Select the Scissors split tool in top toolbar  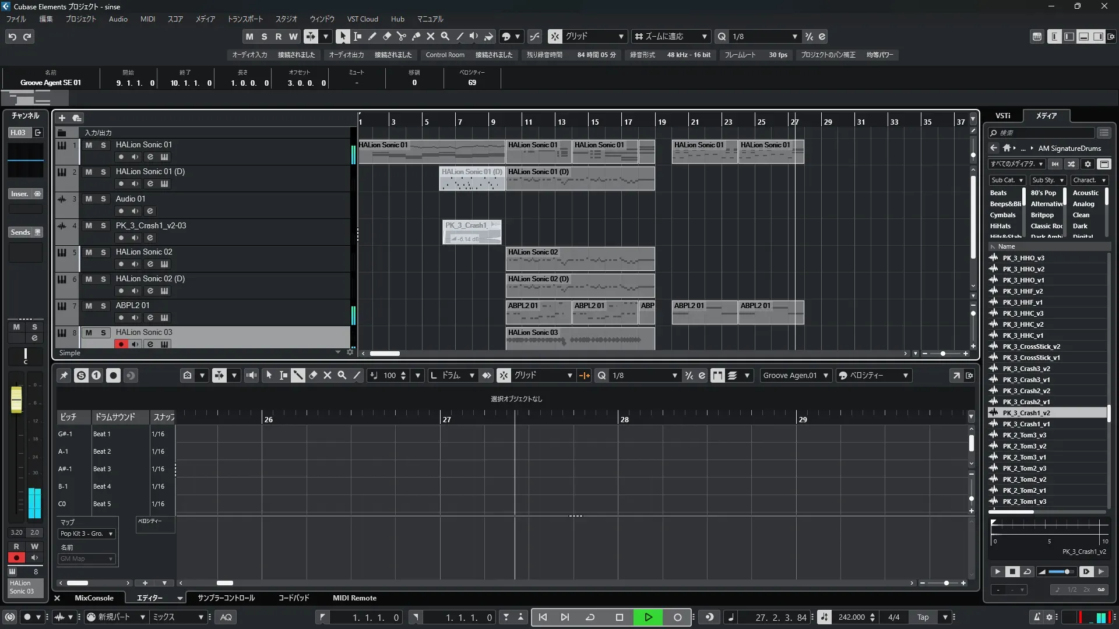[x=401, y=36]
